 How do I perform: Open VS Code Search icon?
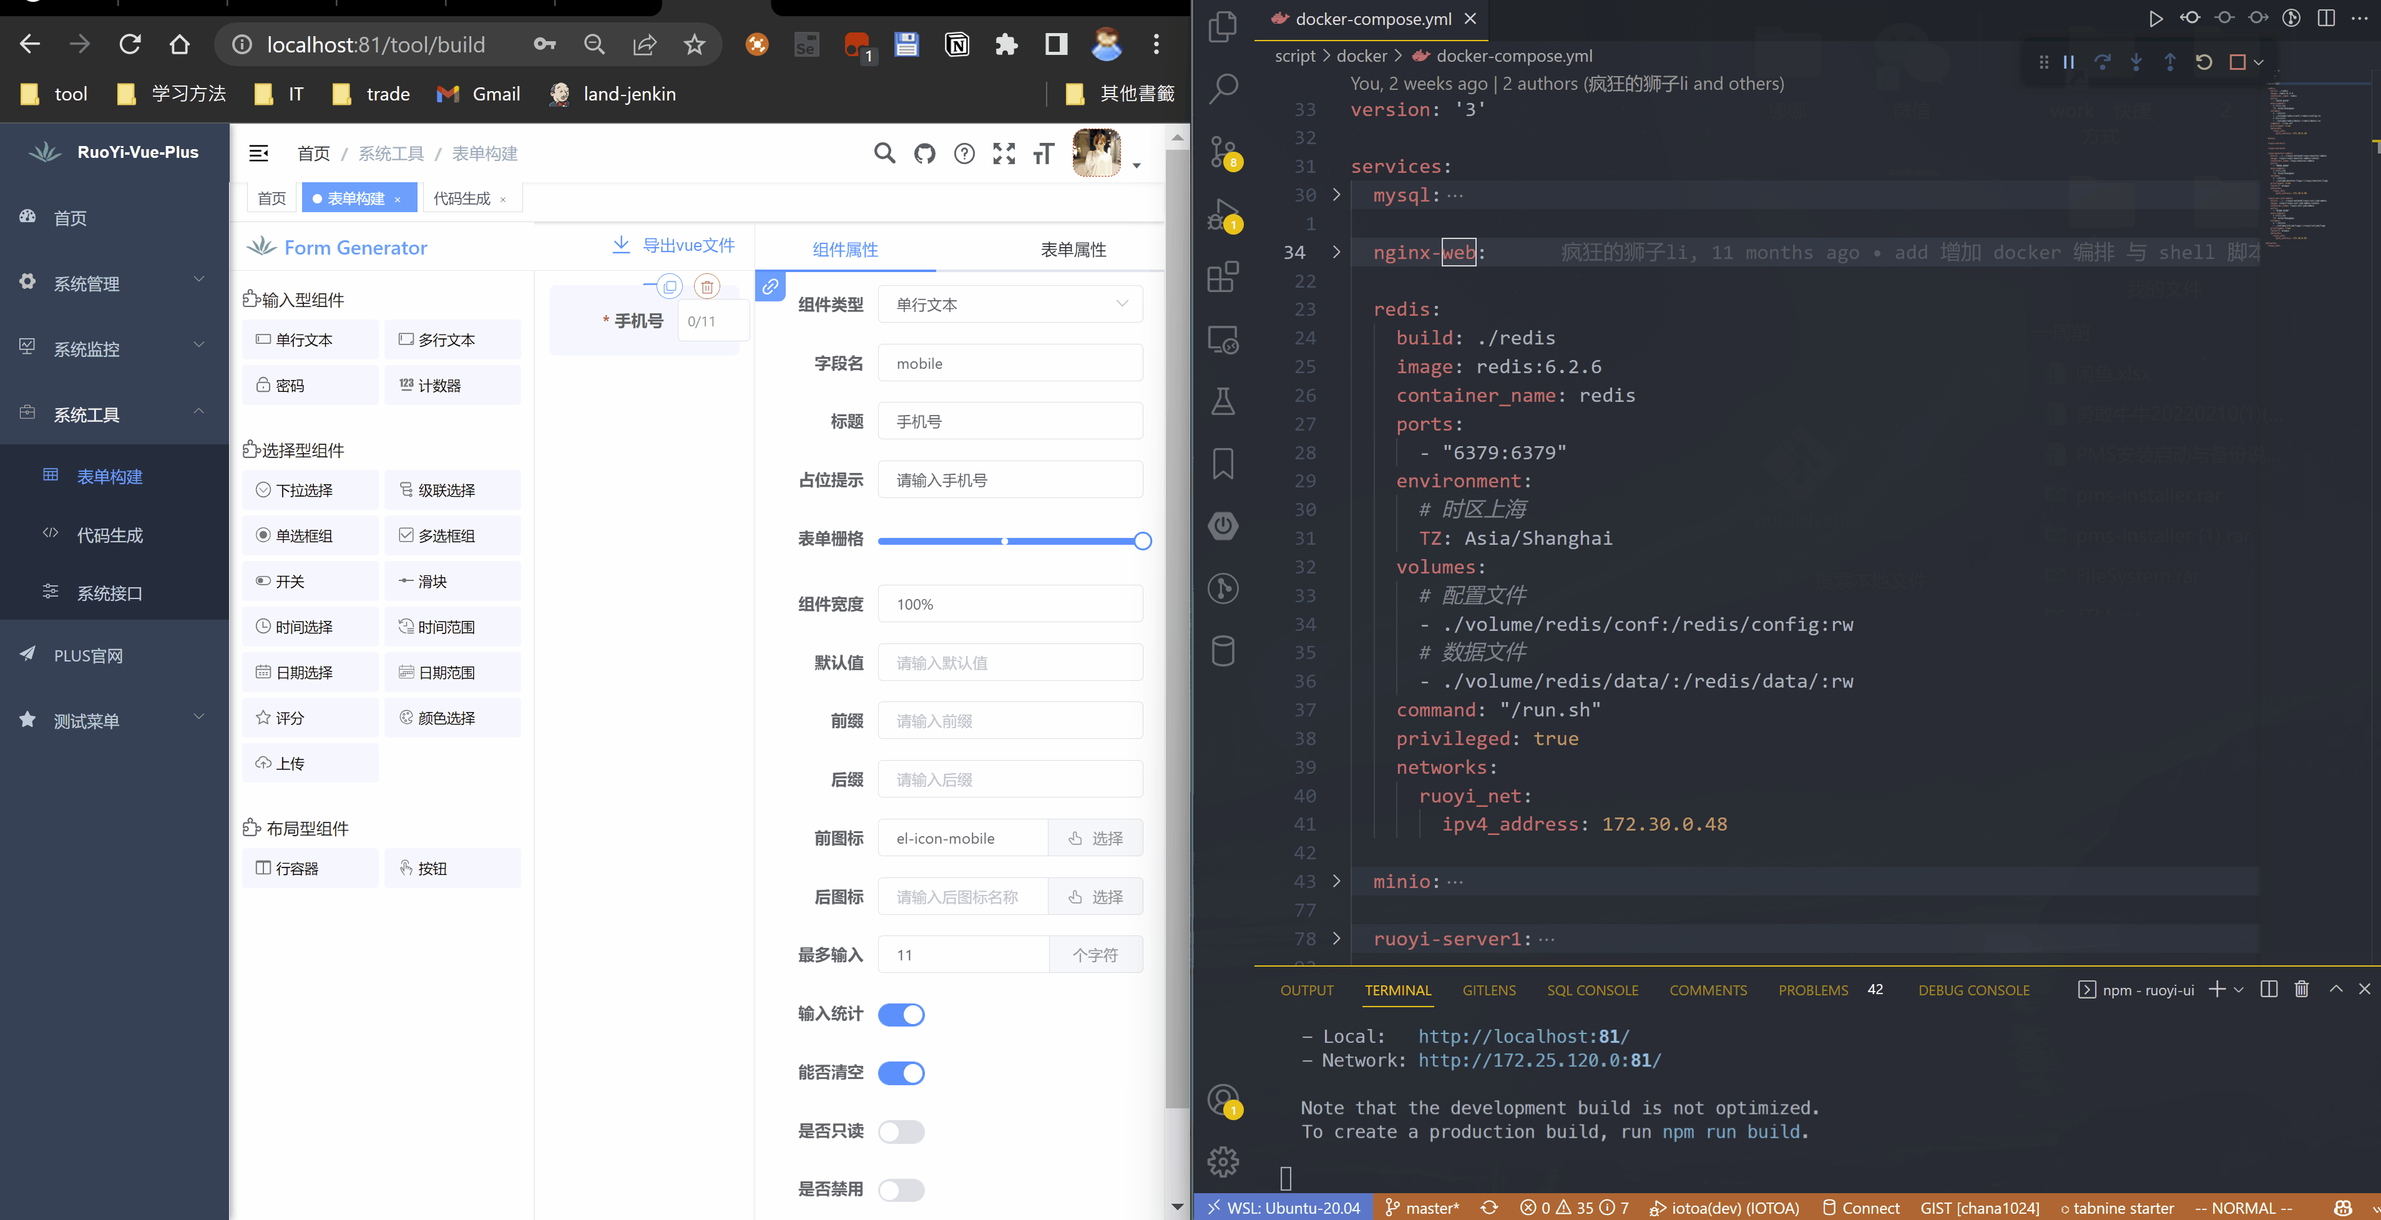pyautogui.click(x=1223, y=88)
